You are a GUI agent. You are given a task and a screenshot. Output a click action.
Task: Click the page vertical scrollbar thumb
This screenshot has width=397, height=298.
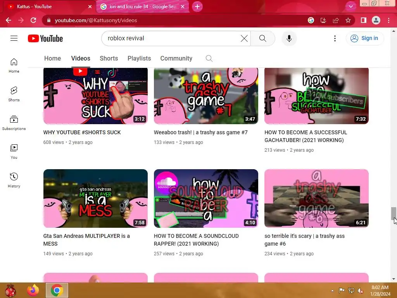click(394, 213)
